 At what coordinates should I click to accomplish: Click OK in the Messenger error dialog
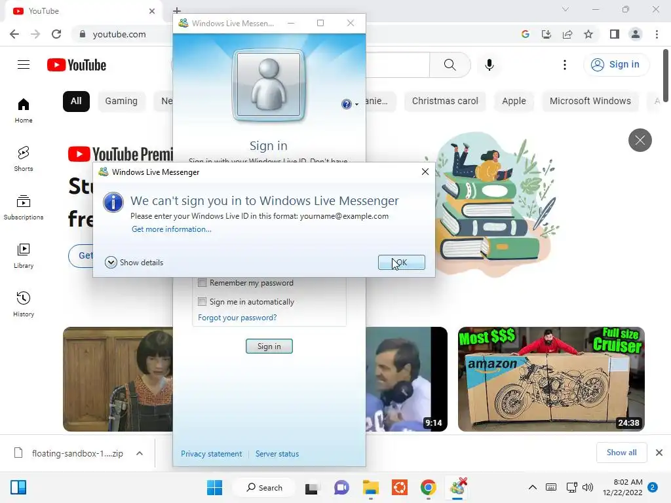(x=402, y=262)
